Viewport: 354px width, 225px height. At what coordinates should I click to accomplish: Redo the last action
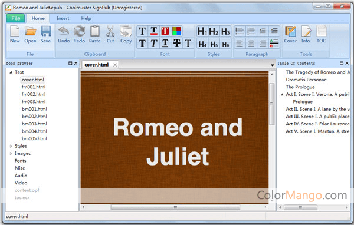[x=79, y=34]
